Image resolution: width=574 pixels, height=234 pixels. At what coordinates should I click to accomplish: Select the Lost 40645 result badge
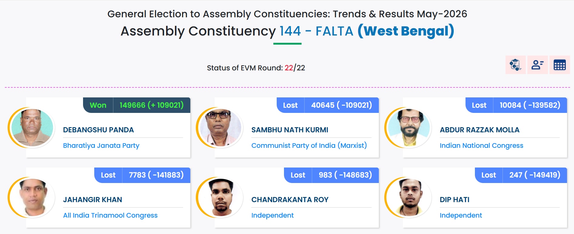pyautogui.click(x=328, y=105)
